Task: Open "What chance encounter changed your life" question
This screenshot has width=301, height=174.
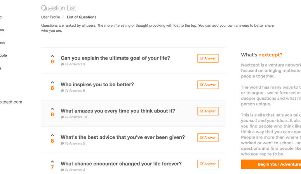Action: (x=121, y=164)
